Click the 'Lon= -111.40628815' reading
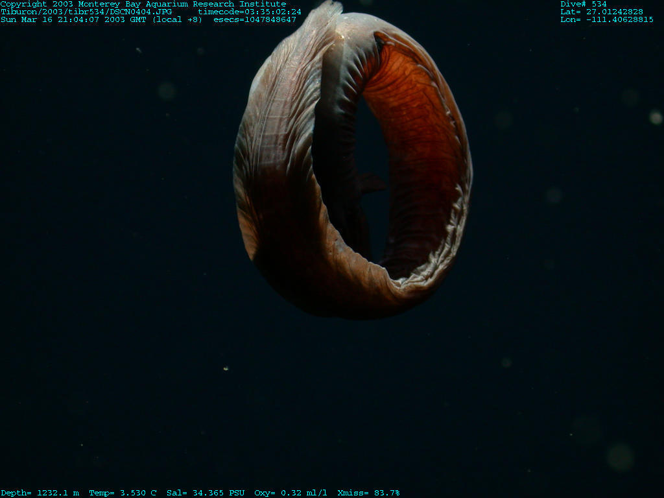664x498 pixels. click(x=606, y=19)
